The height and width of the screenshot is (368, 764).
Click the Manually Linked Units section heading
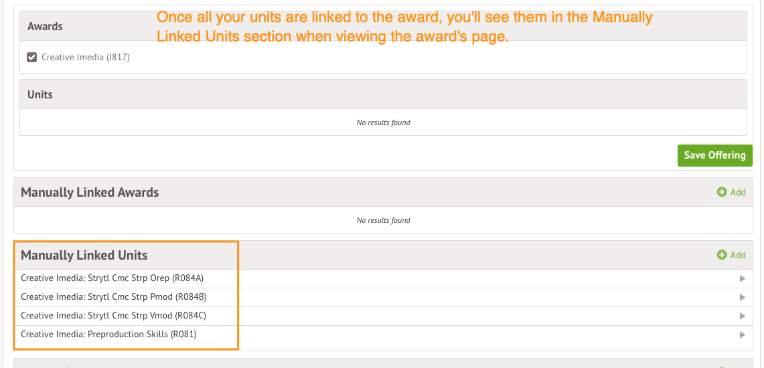tap(84, 255)
